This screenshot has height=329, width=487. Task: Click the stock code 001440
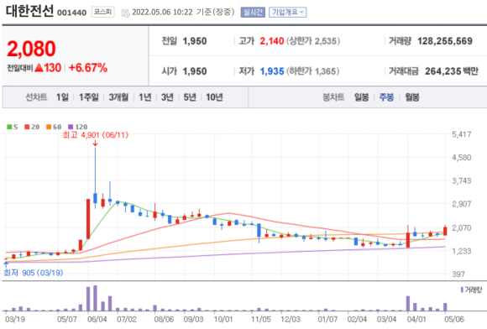[x=71, y=13]
